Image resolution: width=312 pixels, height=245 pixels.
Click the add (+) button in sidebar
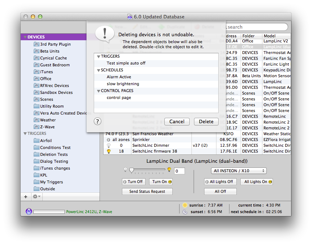point(26,197)
